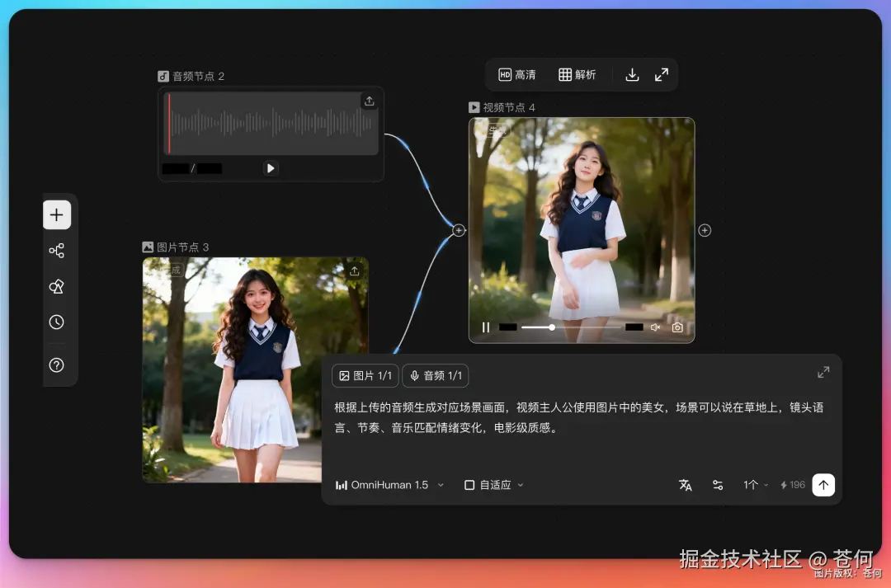Mute the video in 视频节点 4
The height and width of the screenshot is (588, 891).
tap(654, 327)
